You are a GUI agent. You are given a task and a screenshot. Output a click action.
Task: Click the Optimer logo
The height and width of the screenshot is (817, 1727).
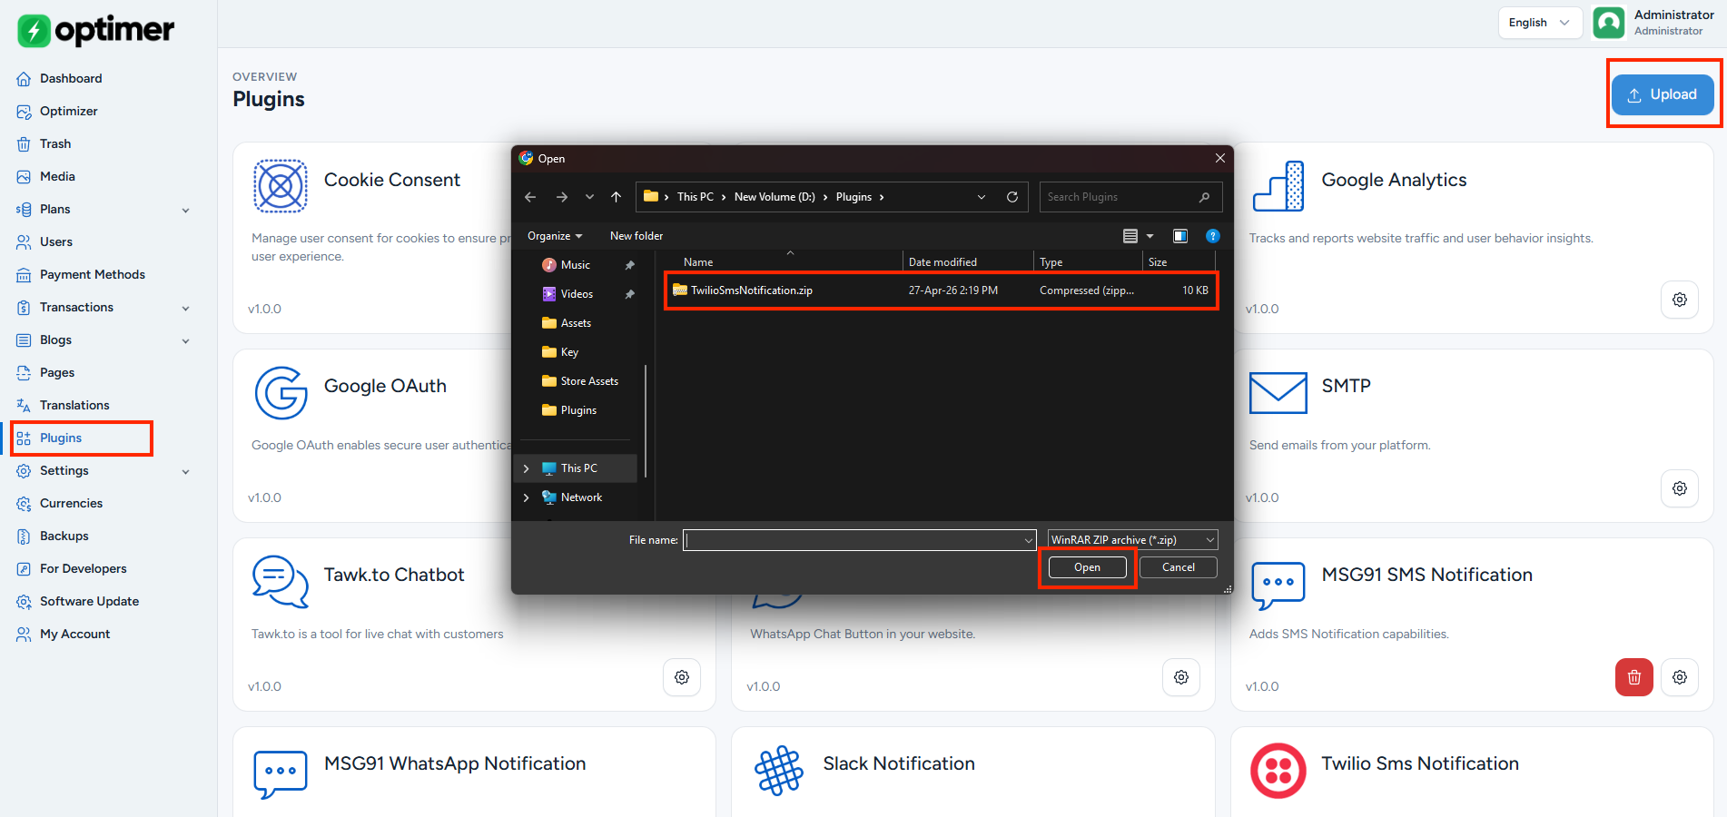(96, 30)
